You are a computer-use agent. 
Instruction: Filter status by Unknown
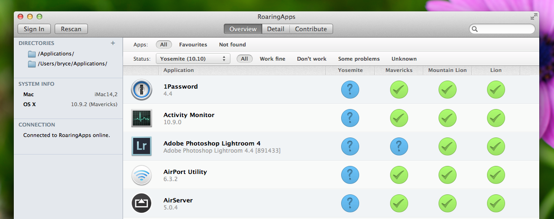404,59
